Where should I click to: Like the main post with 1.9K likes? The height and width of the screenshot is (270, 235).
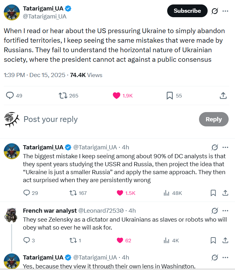(117, 95)
